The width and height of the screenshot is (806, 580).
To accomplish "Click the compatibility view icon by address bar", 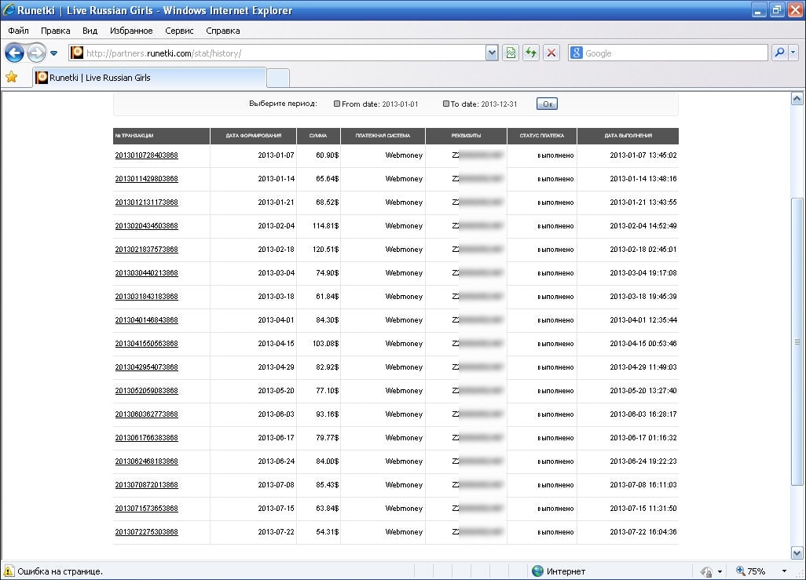I will coord(511,53).
